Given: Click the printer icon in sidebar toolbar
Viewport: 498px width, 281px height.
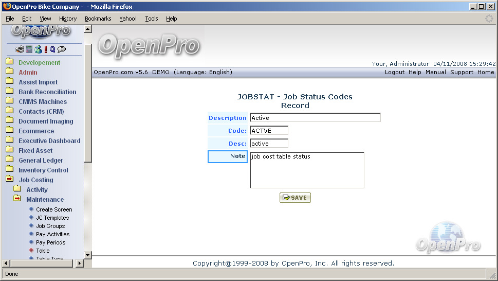Looking at the screenshot, I should point(20,49).
